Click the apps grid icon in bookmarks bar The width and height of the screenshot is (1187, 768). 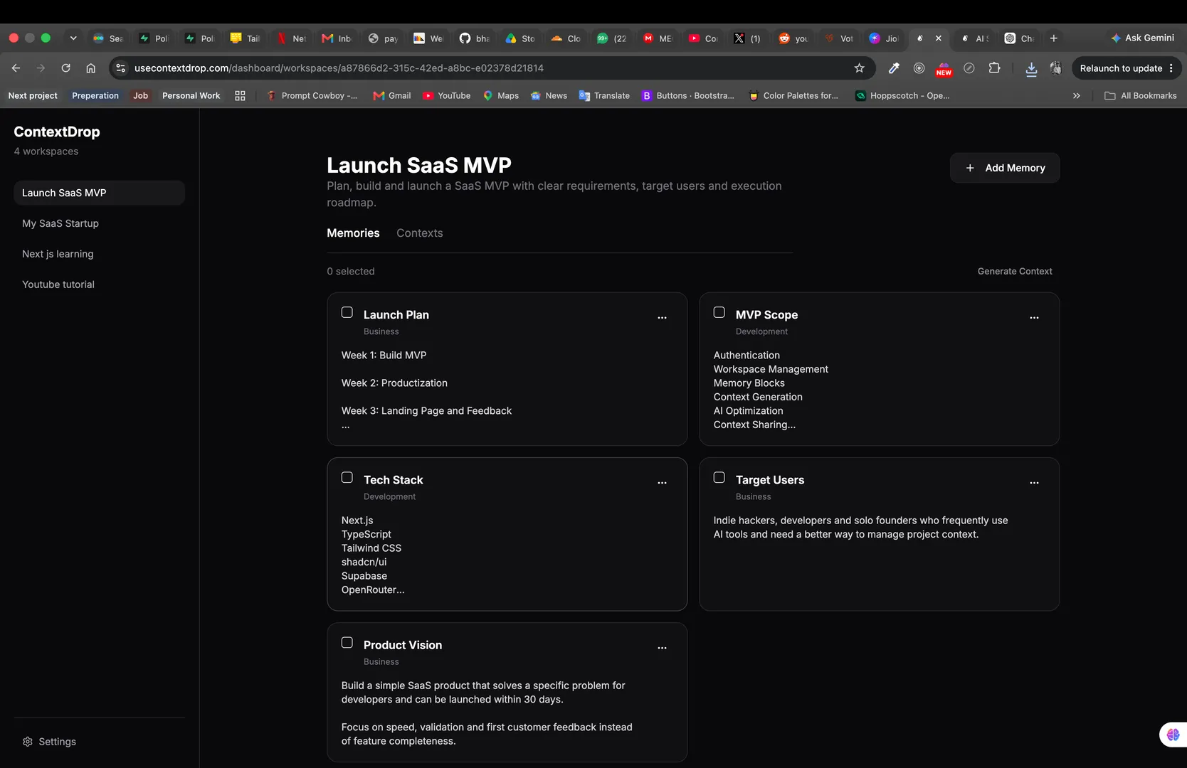point(240,95)
